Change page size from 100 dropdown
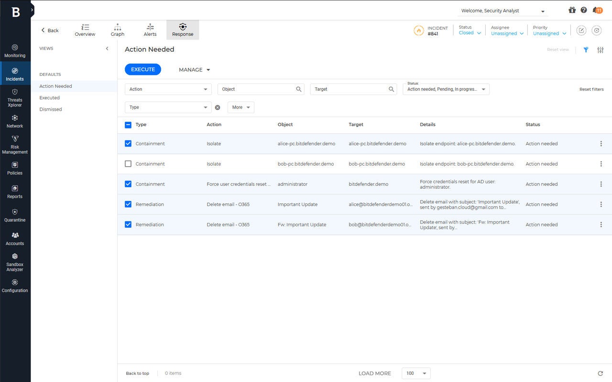 [416, 373]
